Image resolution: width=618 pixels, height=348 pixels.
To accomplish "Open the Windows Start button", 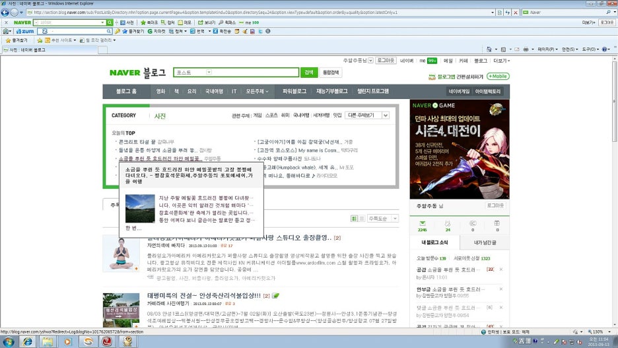I will (x=7, y=341).
